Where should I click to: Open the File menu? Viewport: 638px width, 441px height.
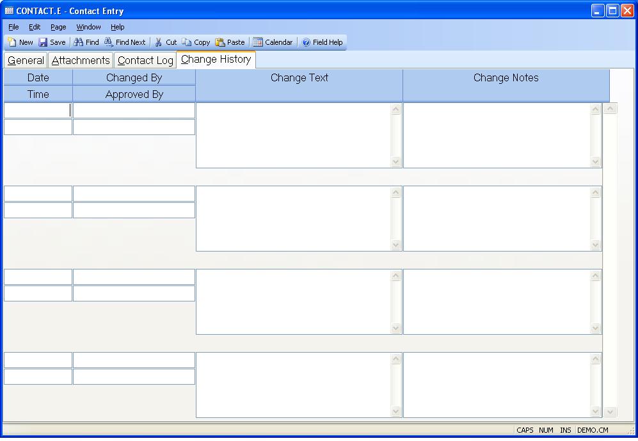13,27
